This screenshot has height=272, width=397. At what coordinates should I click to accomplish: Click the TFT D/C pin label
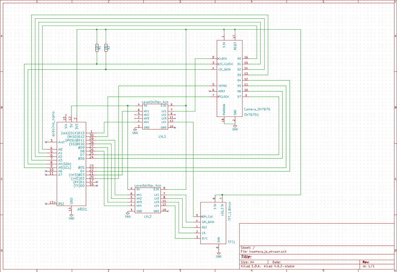[205, 238]
